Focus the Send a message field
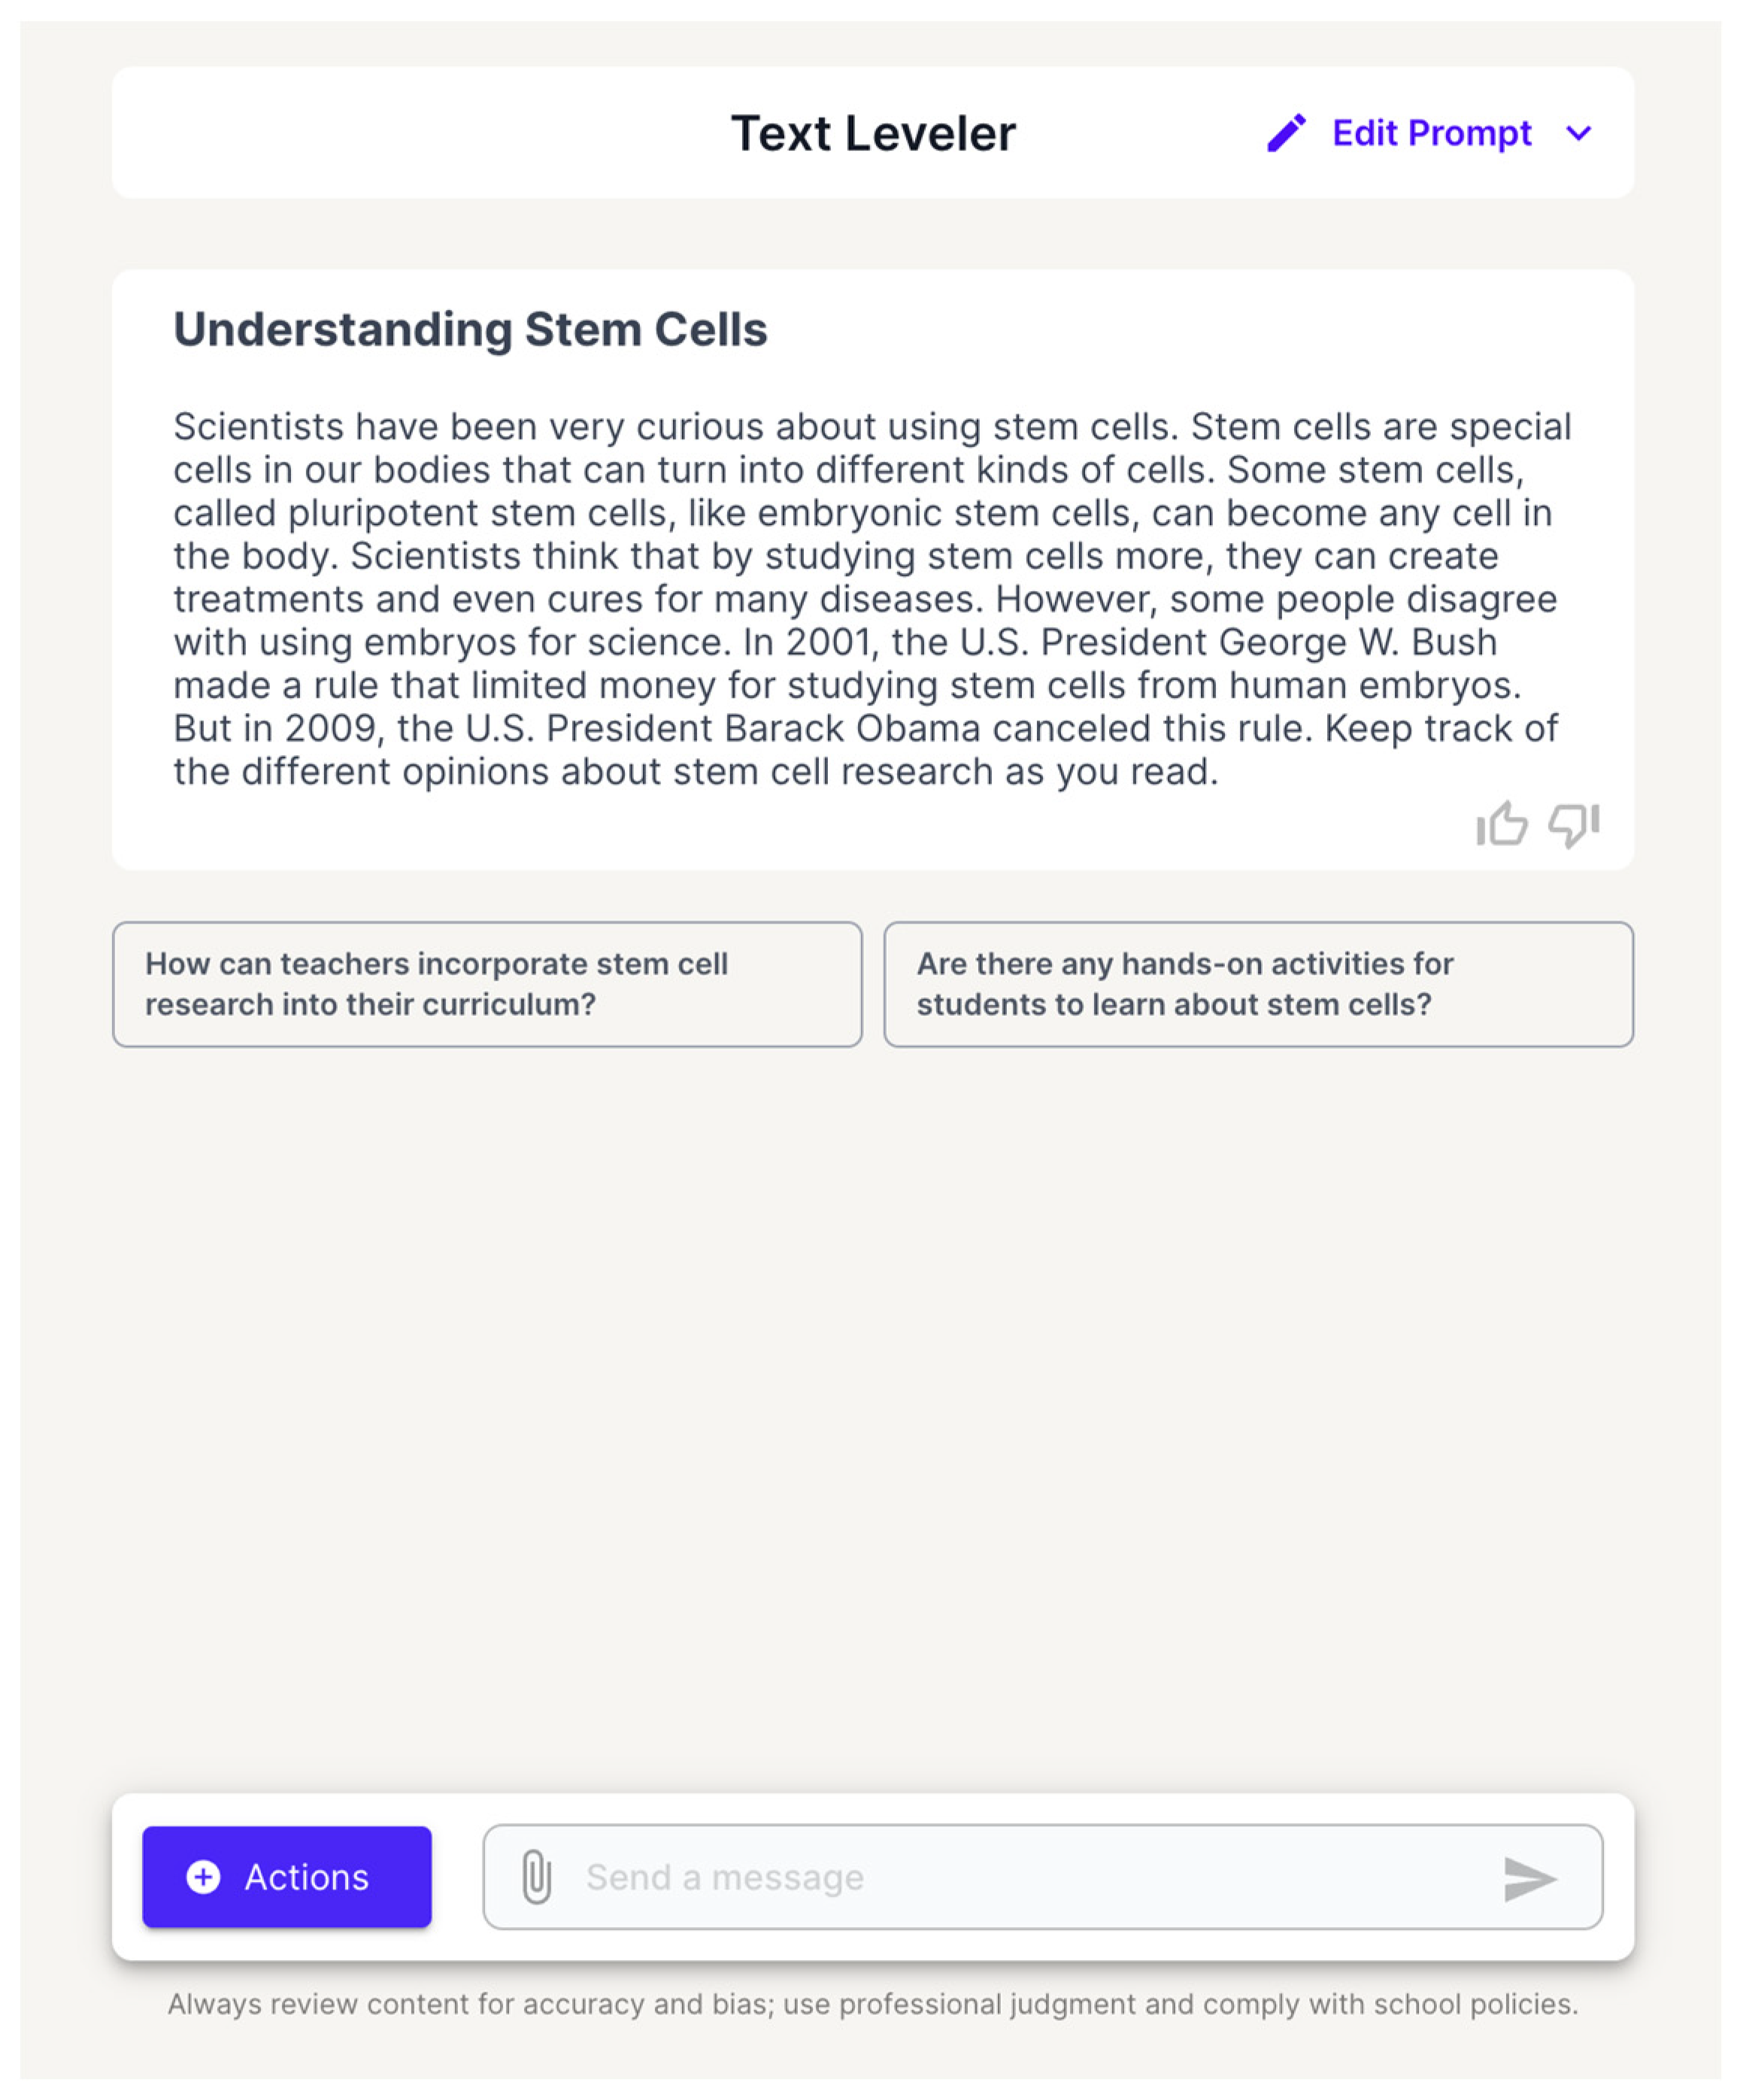The height and width of the screenshot is (2100, 1740). click(1020, 1877)
